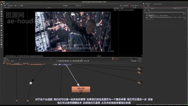Open the 3D nodes toolbar icon
The height and width of the screenshot is (106, 188).
1,26
